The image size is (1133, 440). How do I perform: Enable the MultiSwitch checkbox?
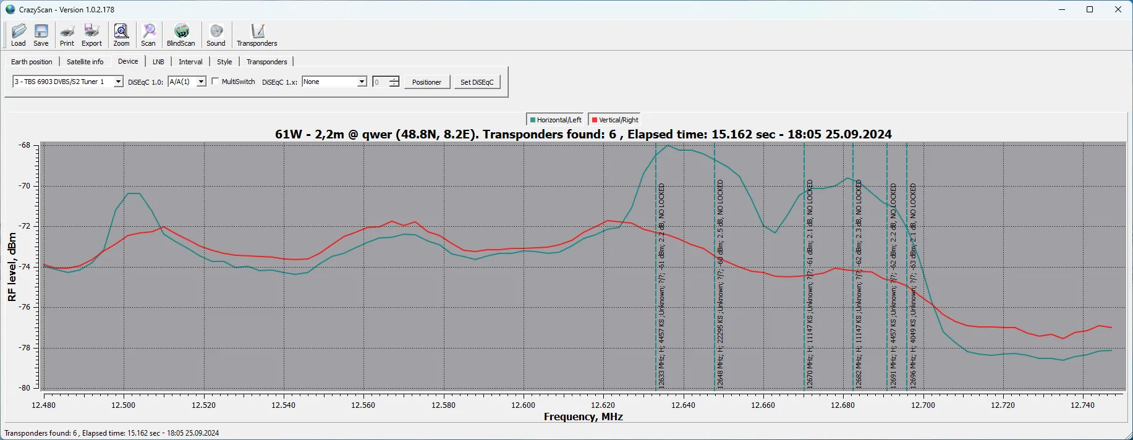(215, 82)
